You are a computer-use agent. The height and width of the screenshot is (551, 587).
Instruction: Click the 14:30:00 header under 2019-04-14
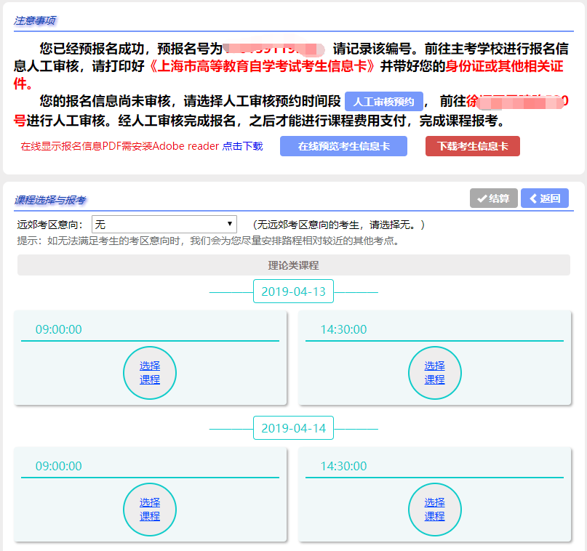(x=343, y=466)
